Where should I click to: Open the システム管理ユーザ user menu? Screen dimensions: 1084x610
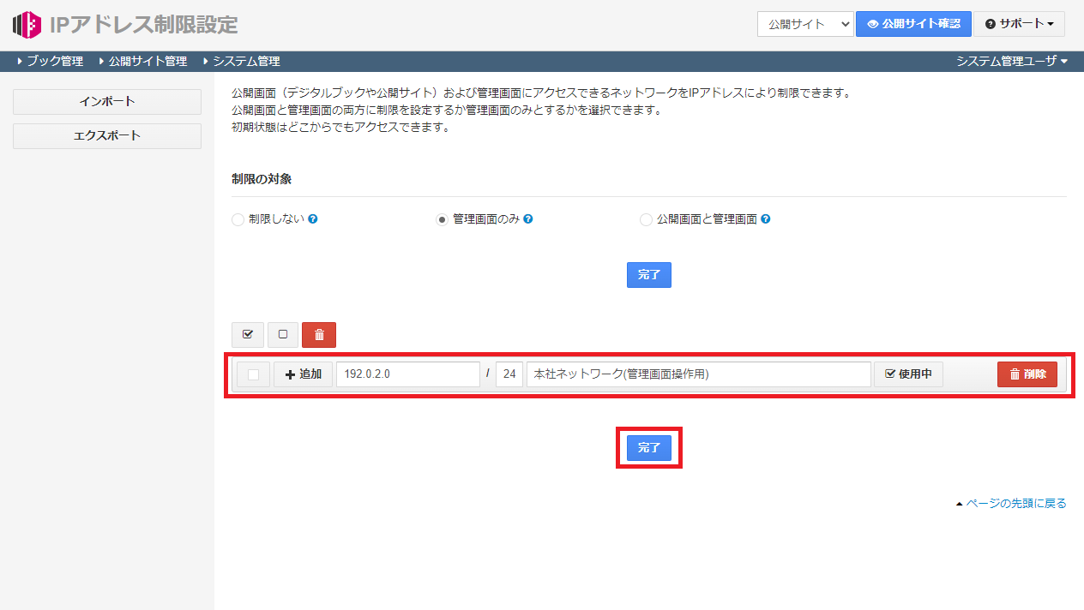[x=1012, y=61]
